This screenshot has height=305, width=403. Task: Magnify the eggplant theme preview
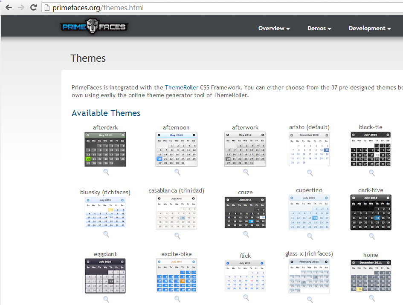106,299
